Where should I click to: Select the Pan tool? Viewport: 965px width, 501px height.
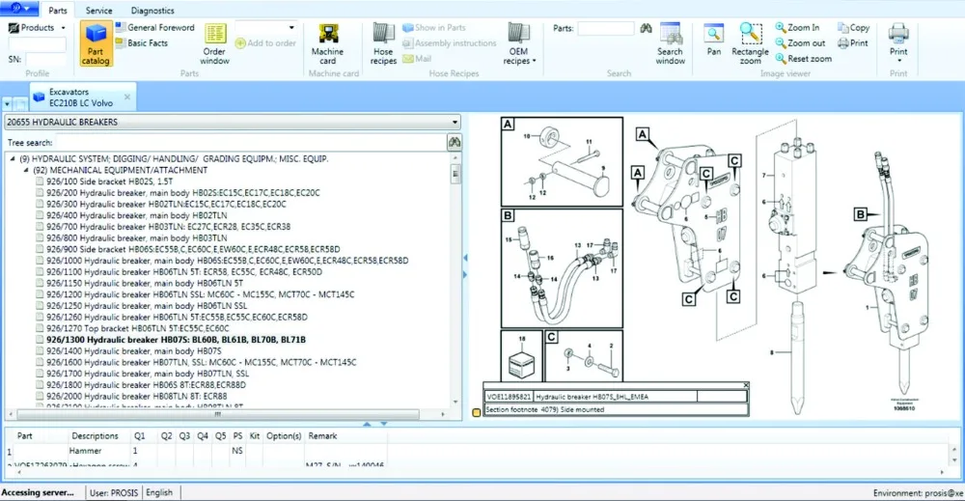714,41
